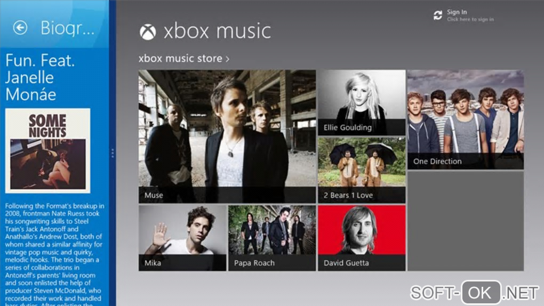Select the Mika artist tile
544x306 pixels.
[182, 238]
